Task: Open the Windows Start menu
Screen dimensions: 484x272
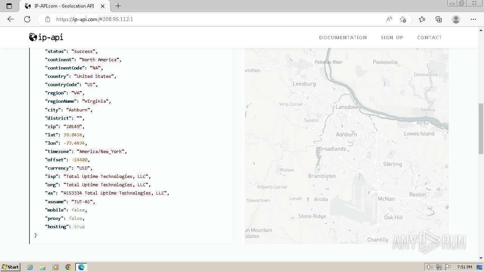Action: 10,267
